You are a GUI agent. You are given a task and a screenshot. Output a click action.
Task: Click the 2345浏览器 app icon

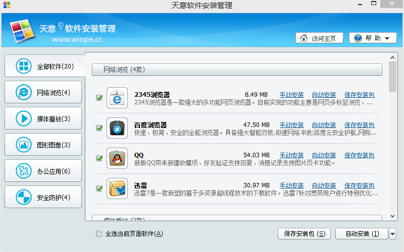(x=117, y=98)
